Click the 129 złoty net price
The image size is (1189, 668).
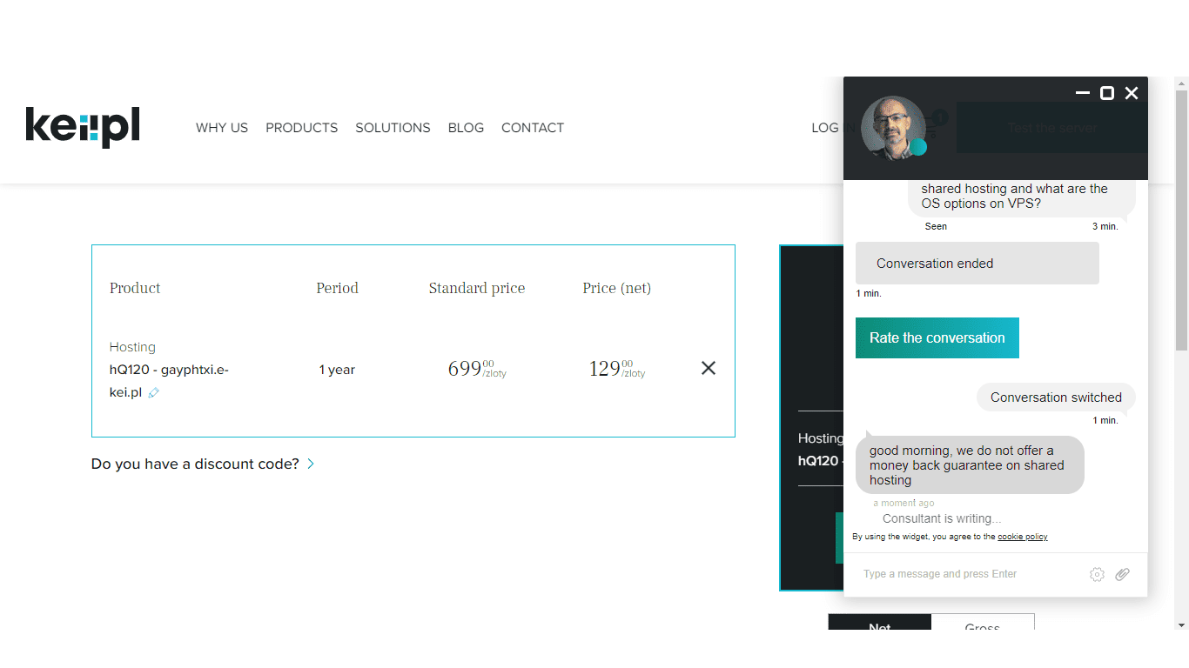617,369
